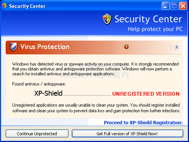Minimize the Security Center window
The width and height of the screenshot is (189, 142).
166,6
